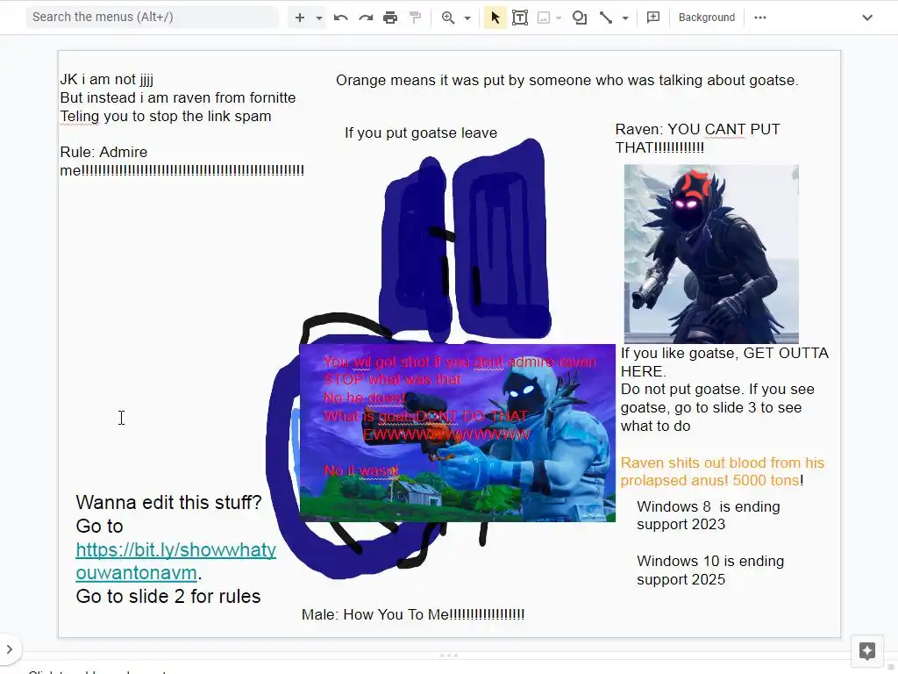Expand the insert image dropdown arrow
898x674 pixels.
pos(559,18)
